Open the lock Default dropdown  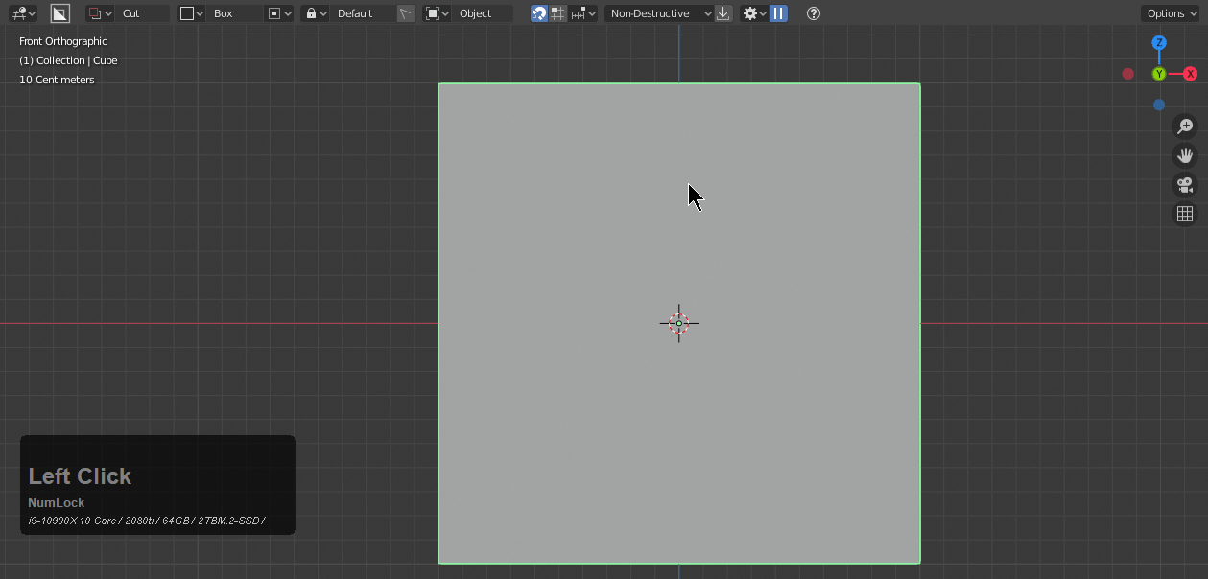click(314, 13)
